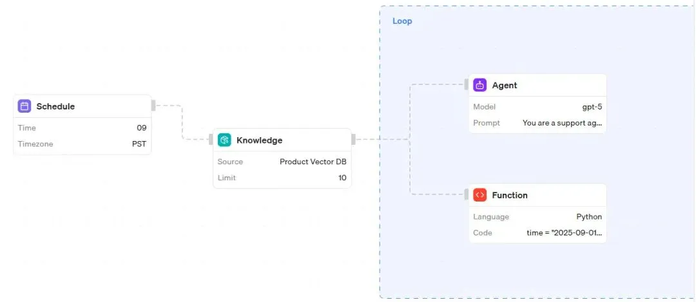Click the Function node input handle
Image resolution: width=696 pixels, height=302 pixels.
[467, 194]
